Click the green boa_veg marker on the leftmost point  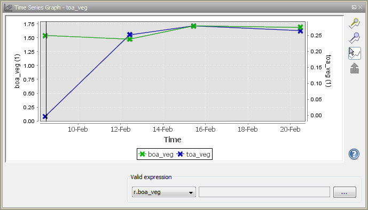(x=45, y=36)
